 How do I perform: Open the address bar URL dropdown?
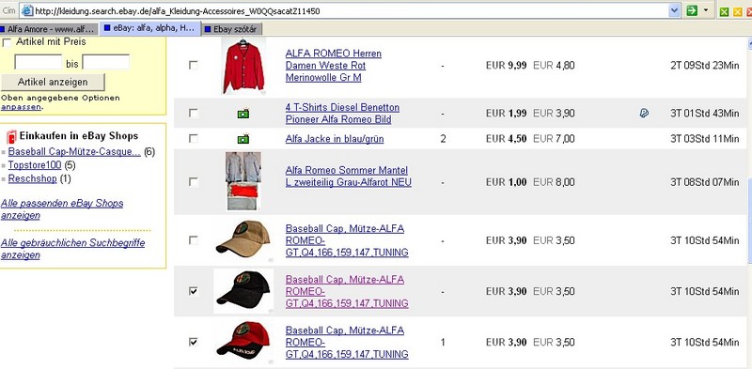point(674,10)
